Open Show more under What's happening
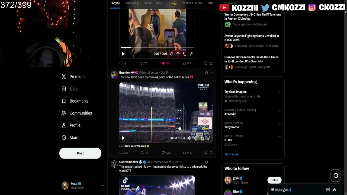The image size is (347, 195). 232,154
